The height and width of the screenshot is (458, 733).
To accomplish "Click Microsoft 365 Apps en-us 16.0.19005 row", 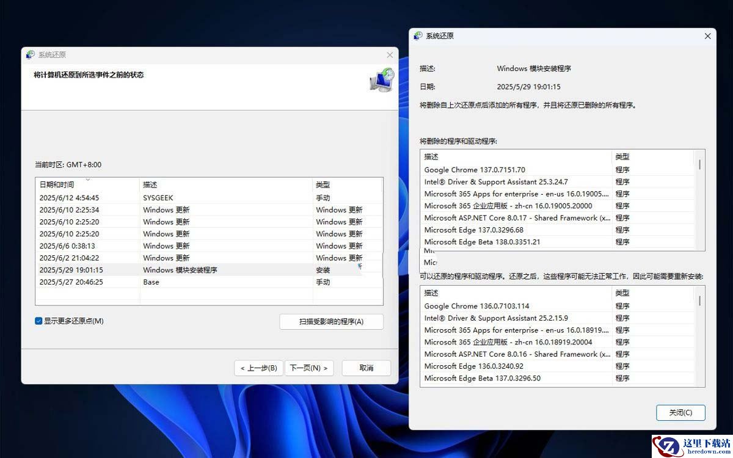I will pyautogui.click(x=557, y=194).
